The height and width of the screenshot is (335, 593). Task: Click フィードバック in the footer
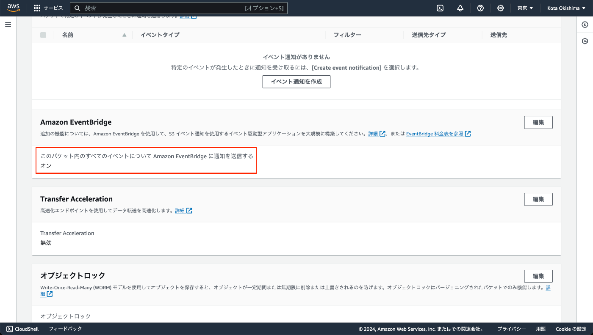click(65, 329)
